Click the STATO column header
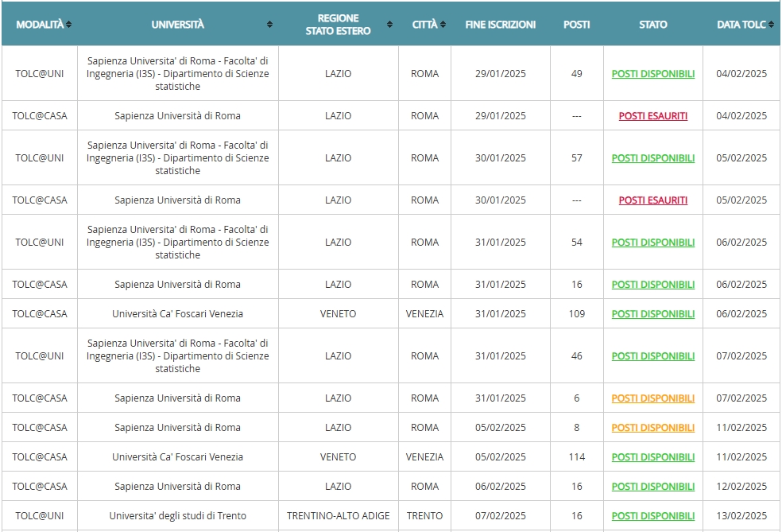Viewport: 782px width, 532px height. pos(652,25)
